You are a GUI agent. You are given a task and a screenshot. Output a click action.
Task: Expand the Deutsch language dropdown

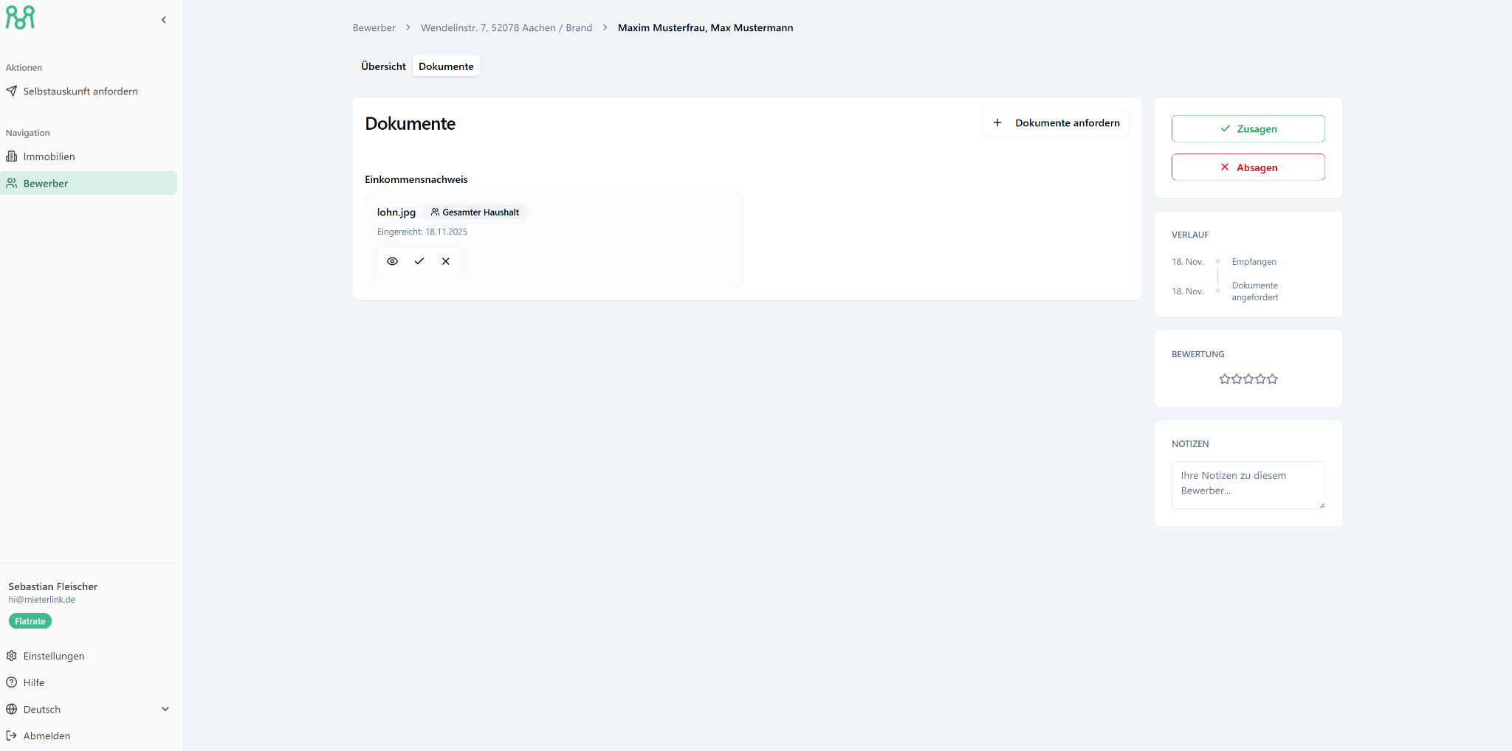coord(89,709)
